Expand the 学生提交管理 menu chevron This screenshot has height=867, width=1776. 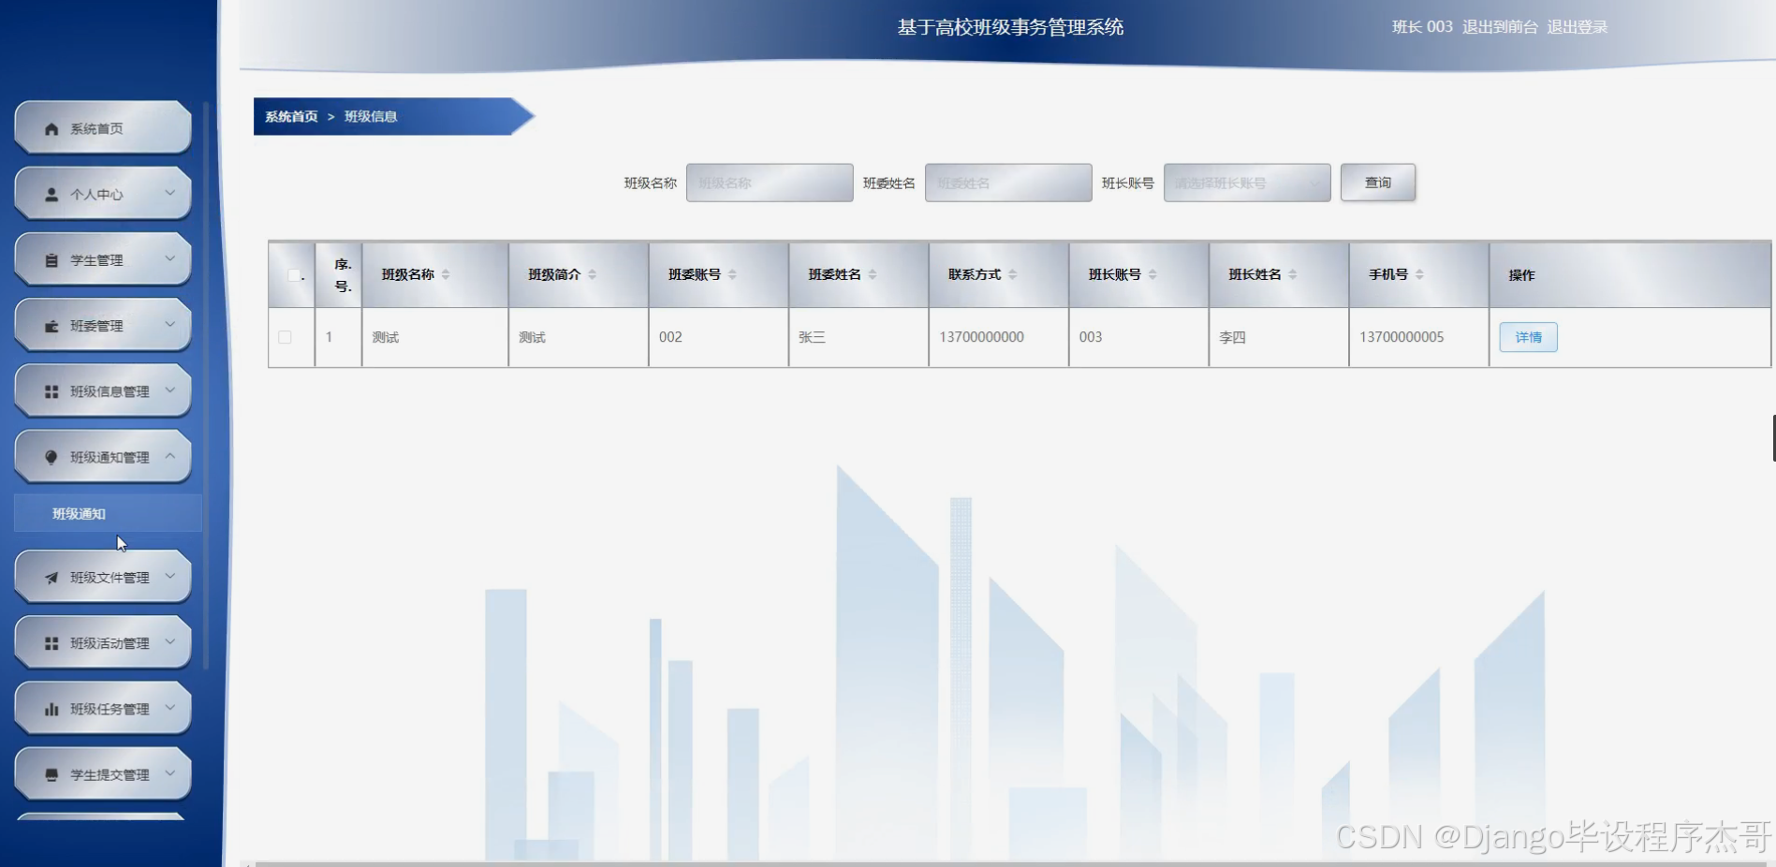(170, 772)
